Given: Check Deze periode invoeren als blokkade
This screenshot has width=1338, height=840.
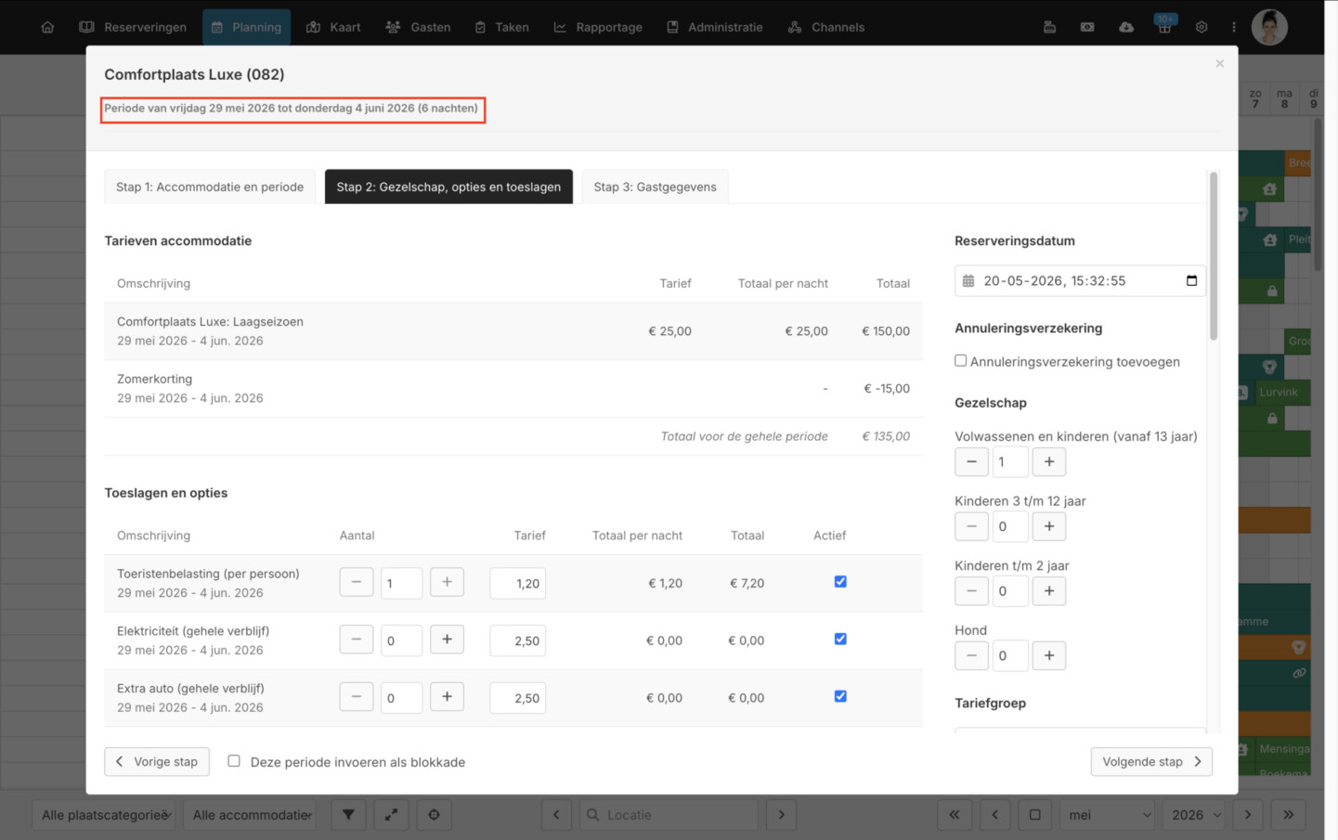Looking at the screenshot, I should pos(234,761).
